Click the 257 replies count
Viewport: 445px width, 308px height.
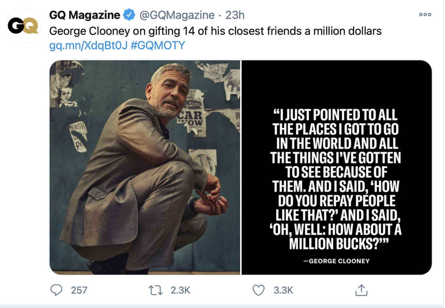pos(79,290)
